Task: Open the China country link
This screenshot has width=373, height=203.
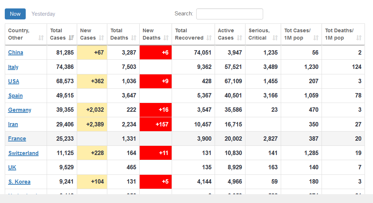Action: 15,52
